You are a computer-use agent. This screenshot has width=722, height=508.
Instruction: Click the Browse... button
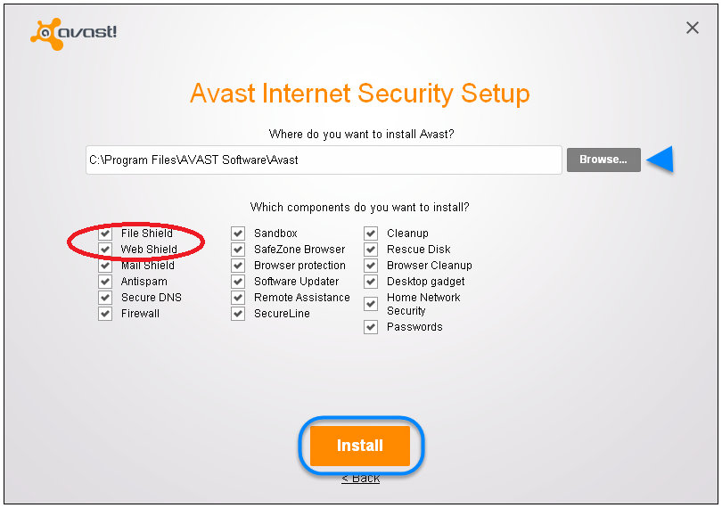pos(603,160)
